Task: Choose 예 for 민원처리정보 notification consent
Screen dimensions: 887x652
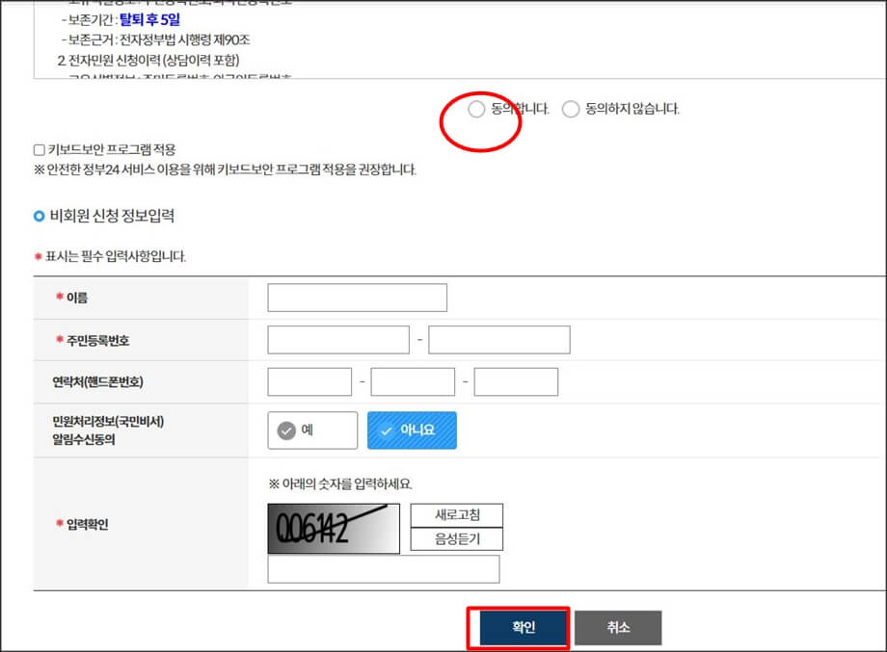Action: point(310,430)
